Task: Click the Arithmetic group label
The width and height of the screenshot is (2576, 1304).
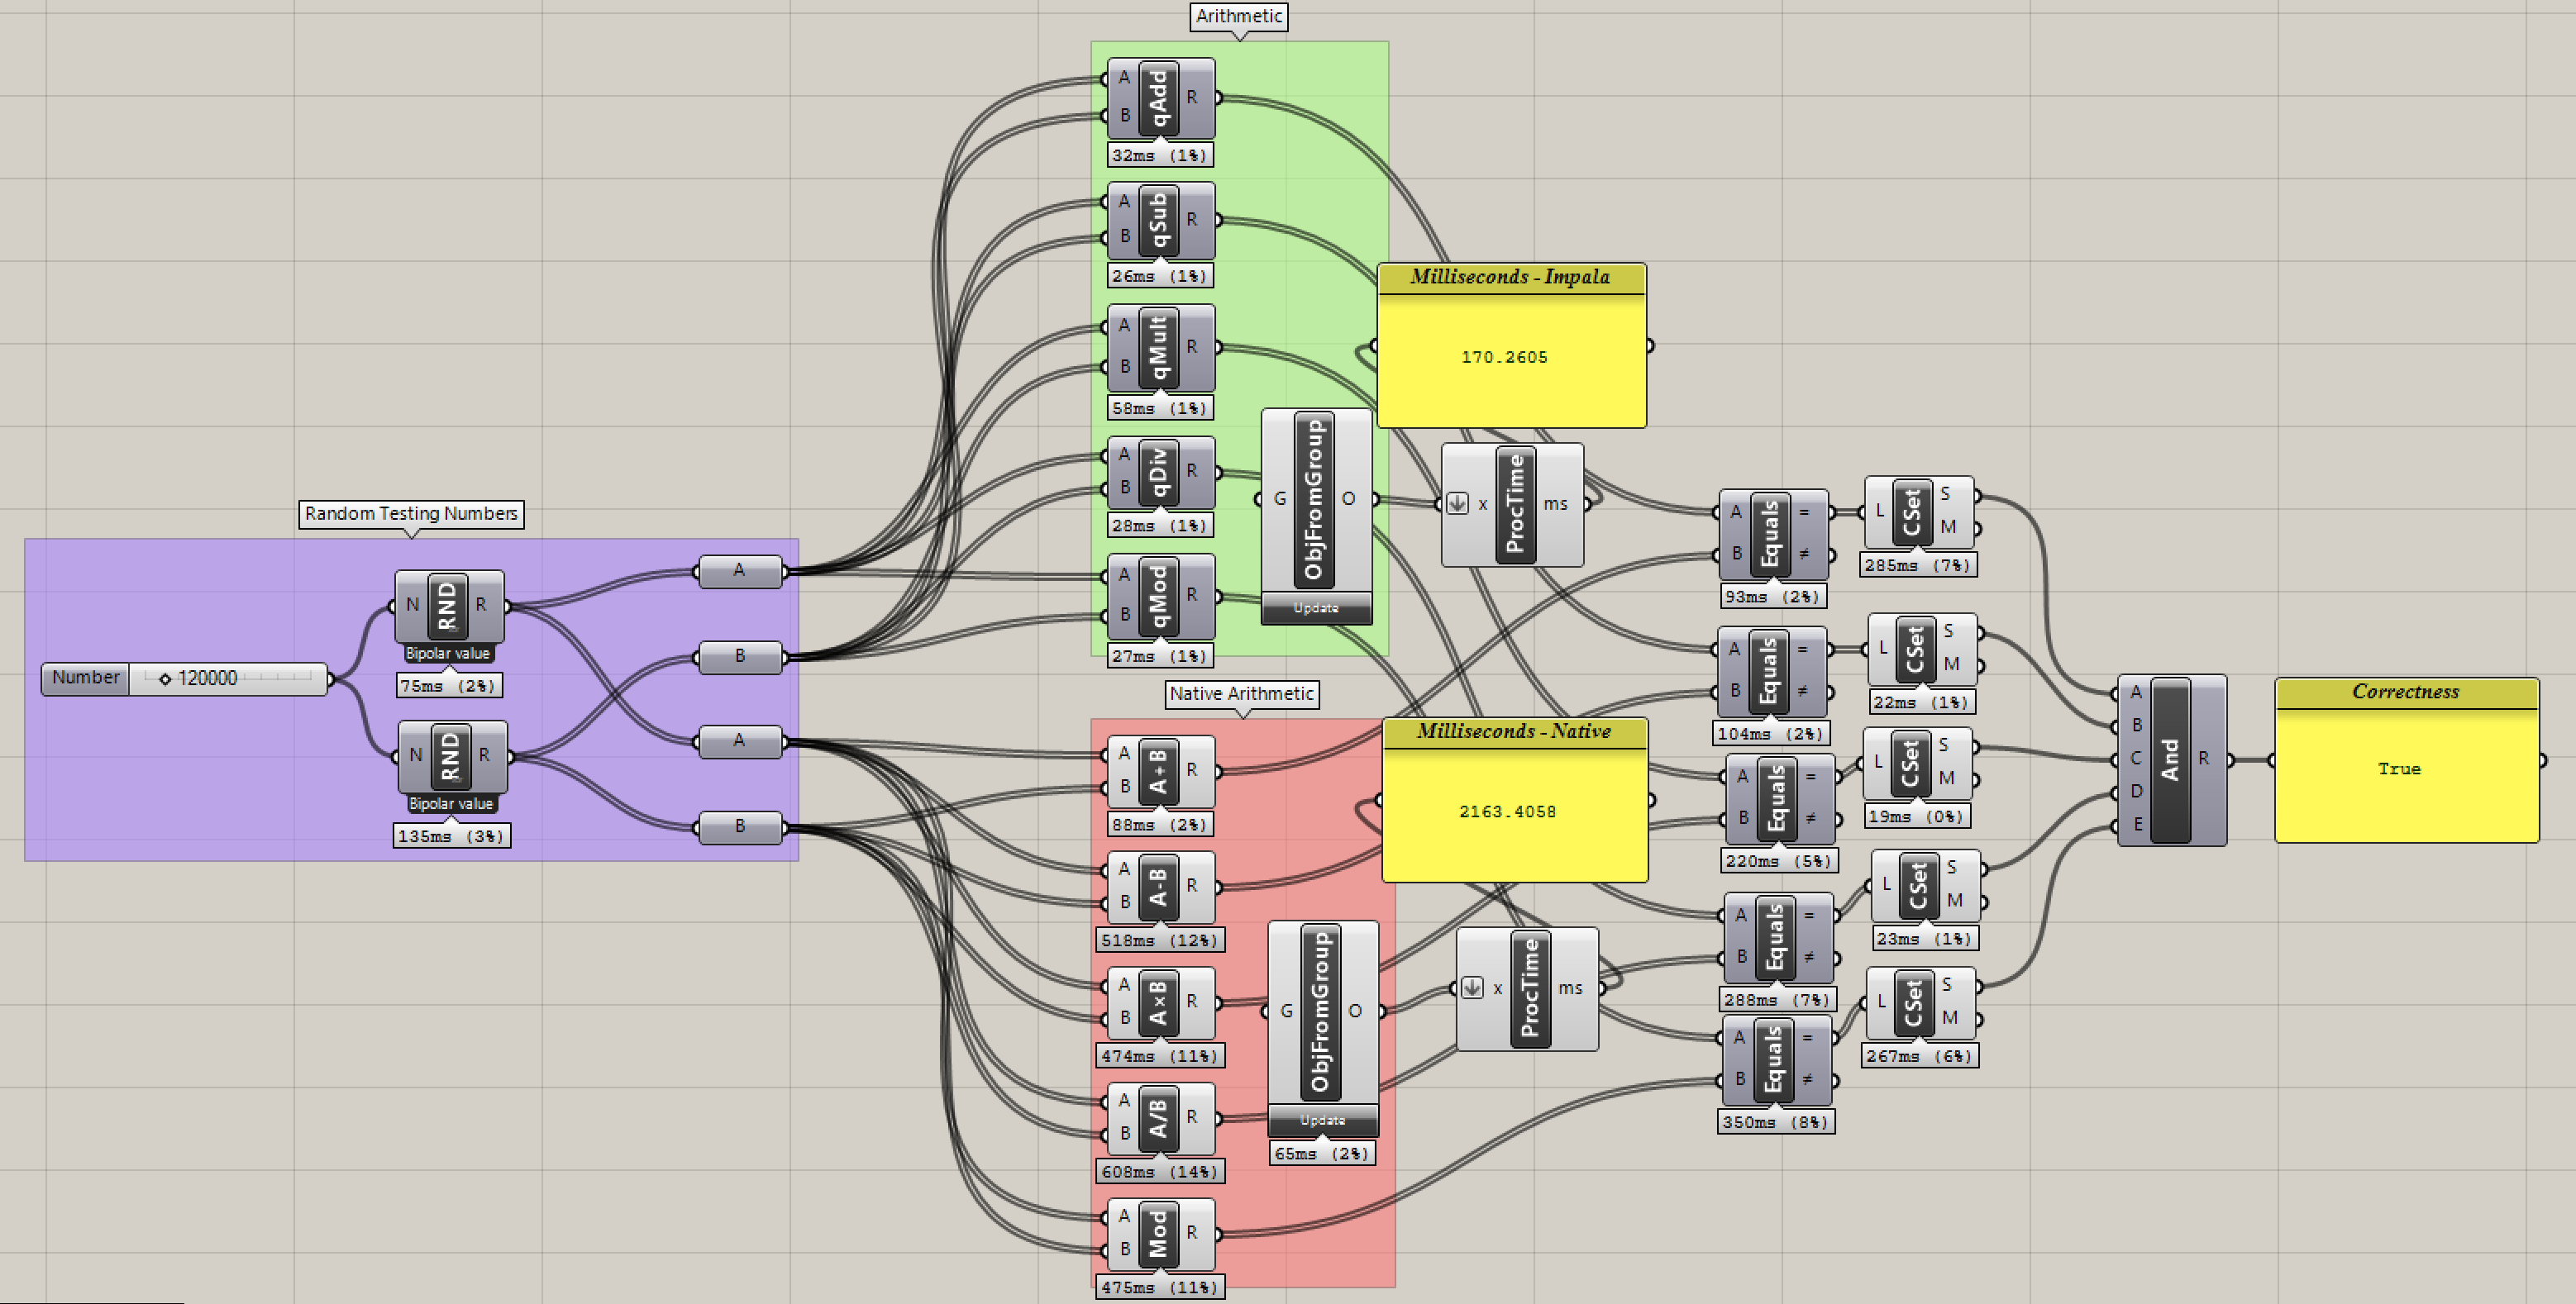Action: coord(1238,16)
